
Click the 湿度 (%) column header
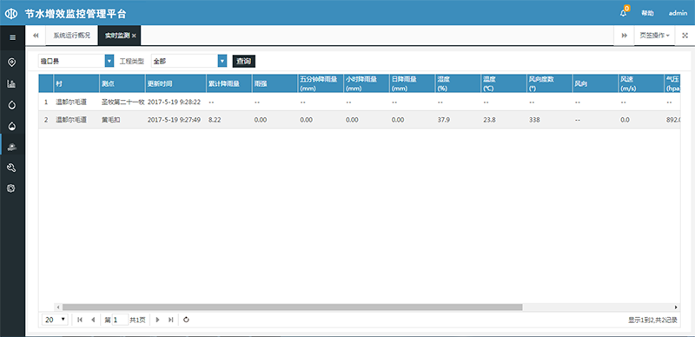(x=459, y=83)
